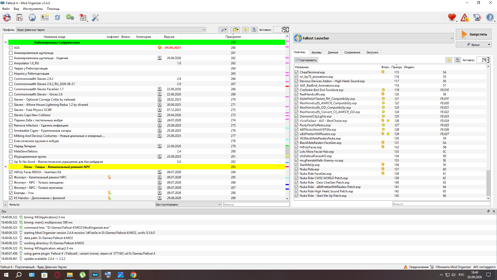Screen dimensions: 497x280
Task: Open the mod list tools dropdown
Action: [223, 30]
